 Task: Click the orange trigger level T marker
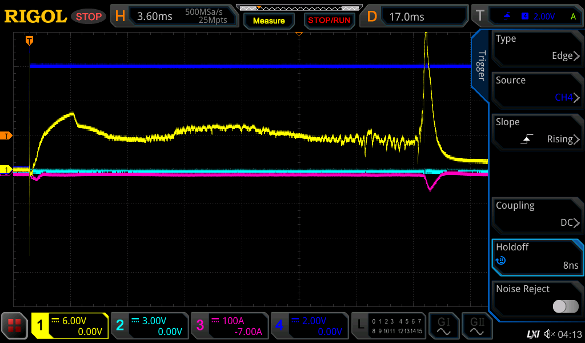6,135
